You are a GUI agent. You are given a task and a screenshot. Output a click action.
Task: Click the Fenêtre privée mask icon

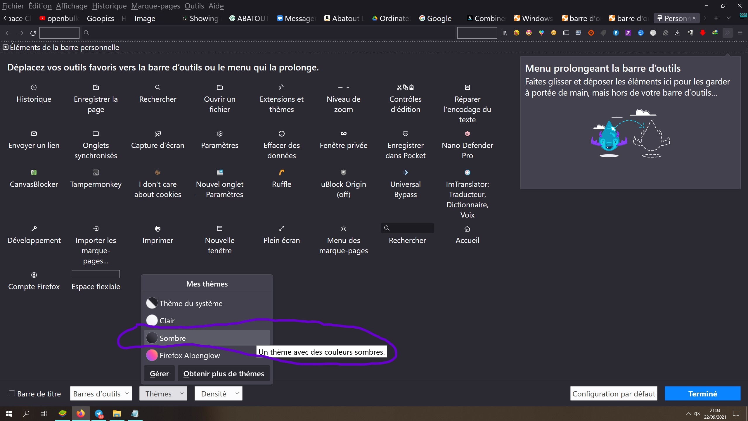coord(343,134)
